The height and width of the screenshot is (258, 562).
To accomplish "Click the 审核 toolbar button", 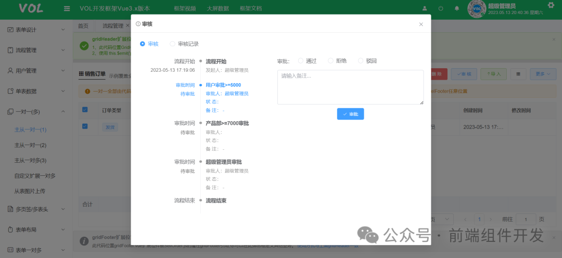I will [464, 74].
